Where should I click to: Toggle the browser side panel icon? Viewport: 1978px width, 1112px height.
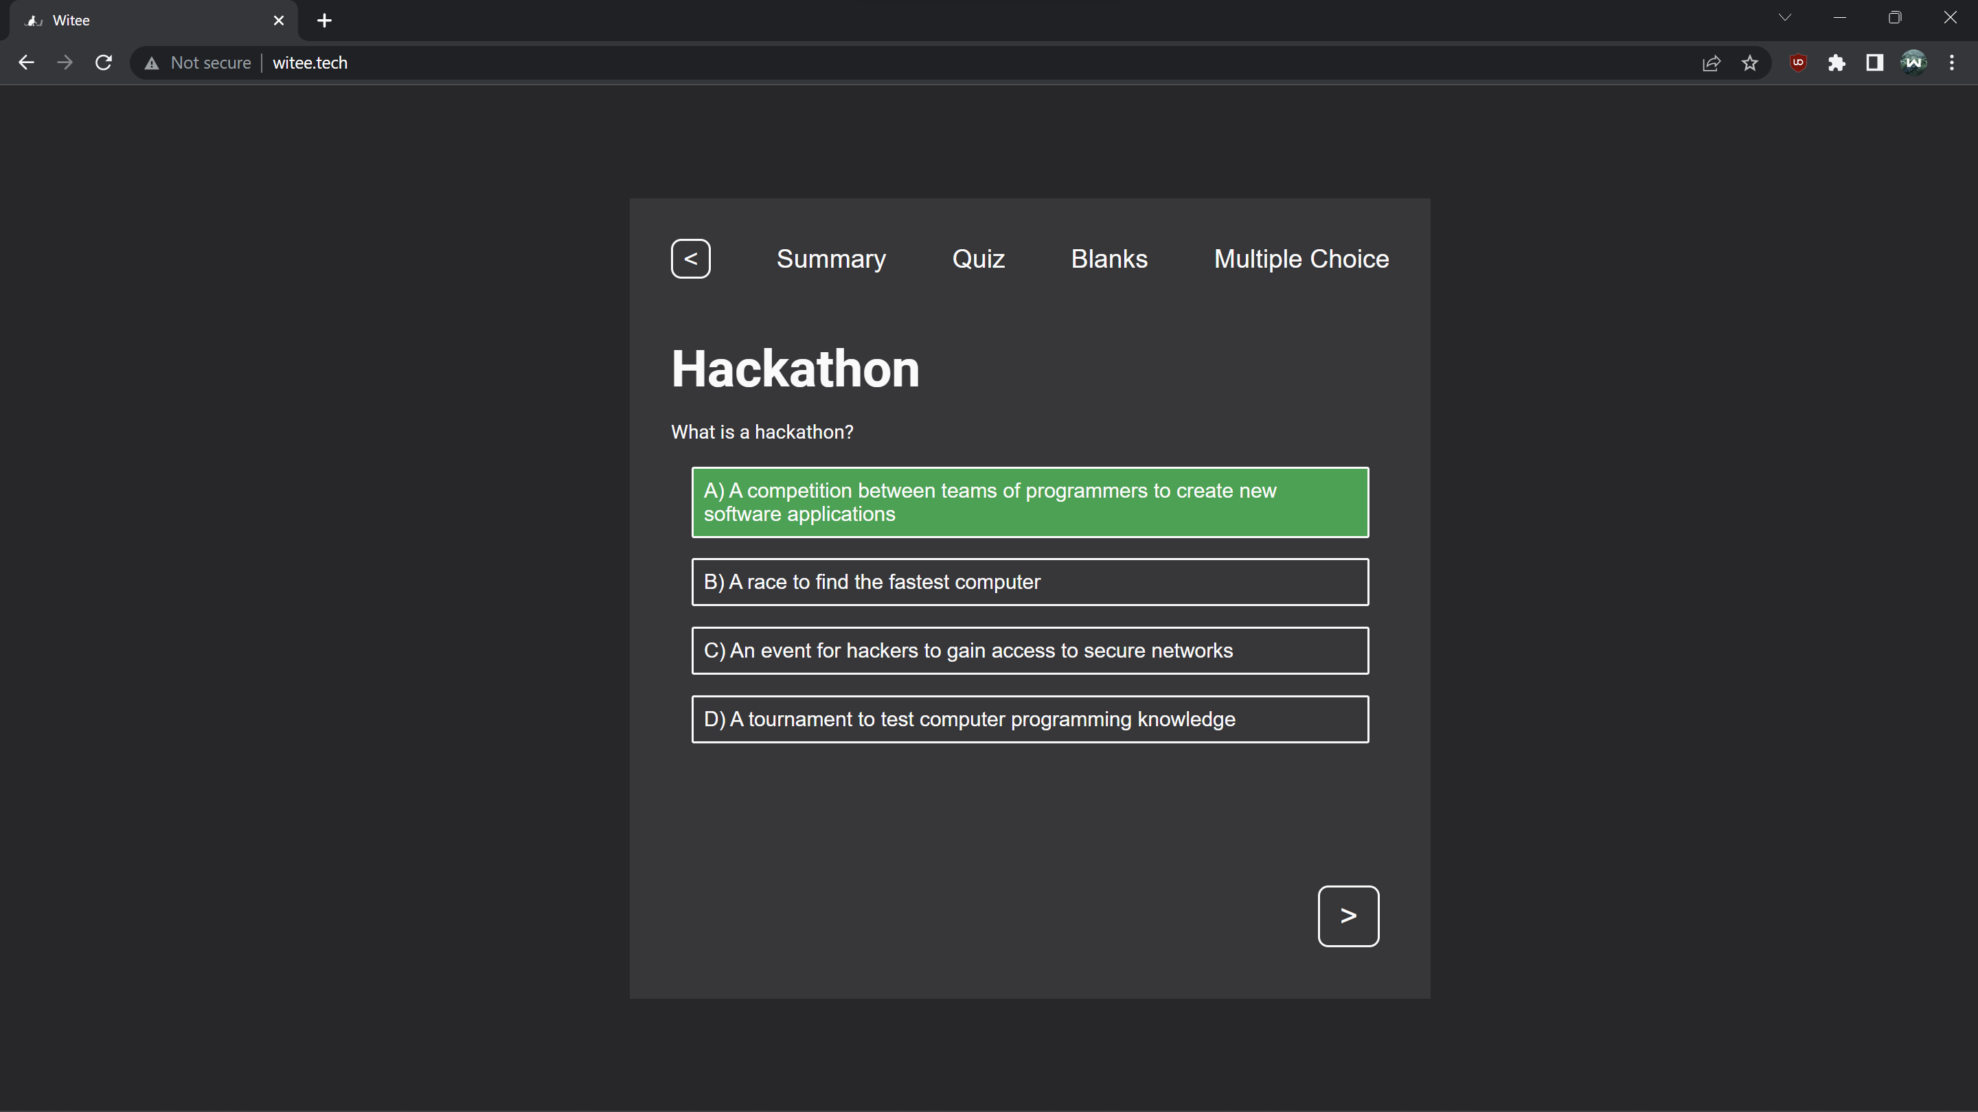(1874, 63)
